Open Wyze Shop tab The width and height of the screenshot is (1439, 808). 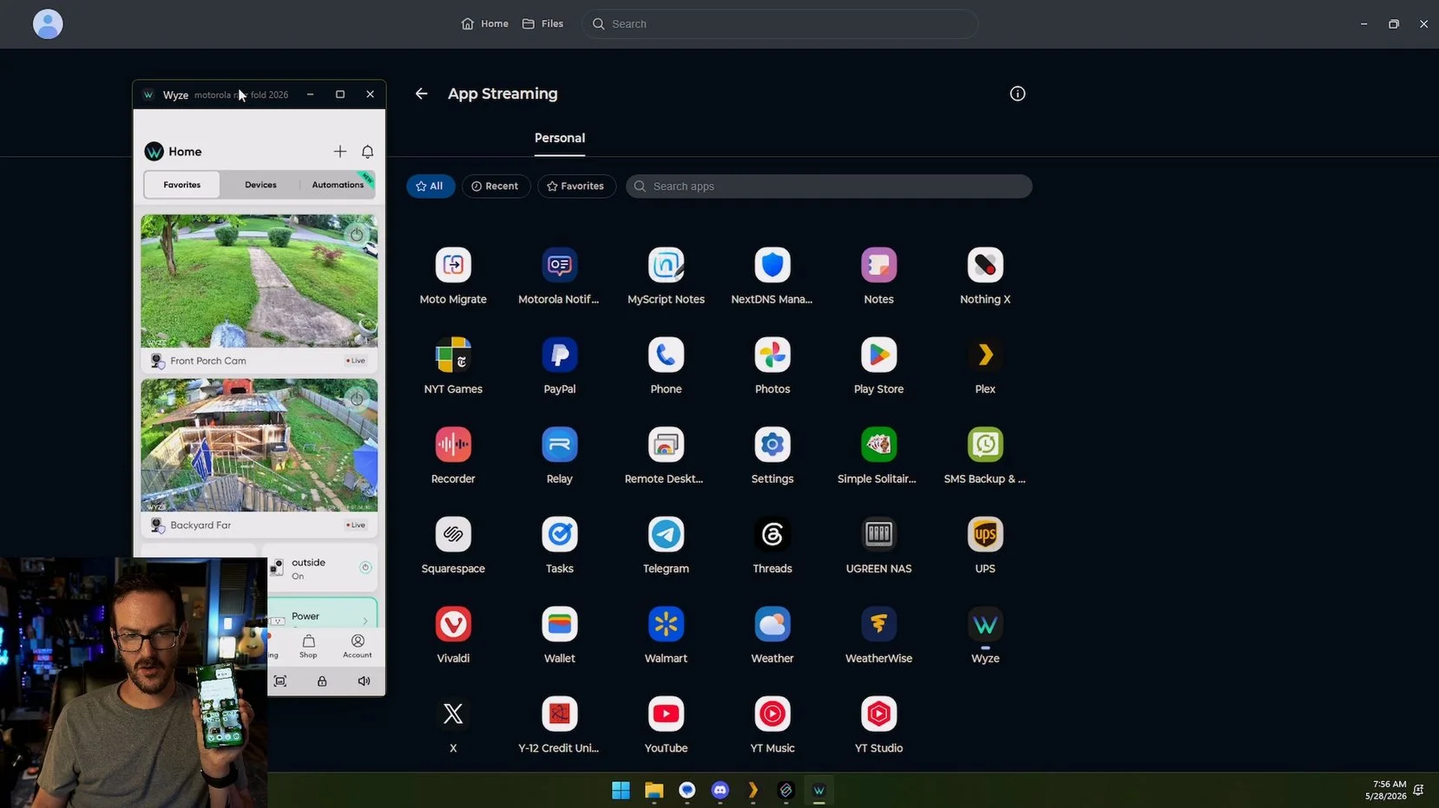click(308, 646)
